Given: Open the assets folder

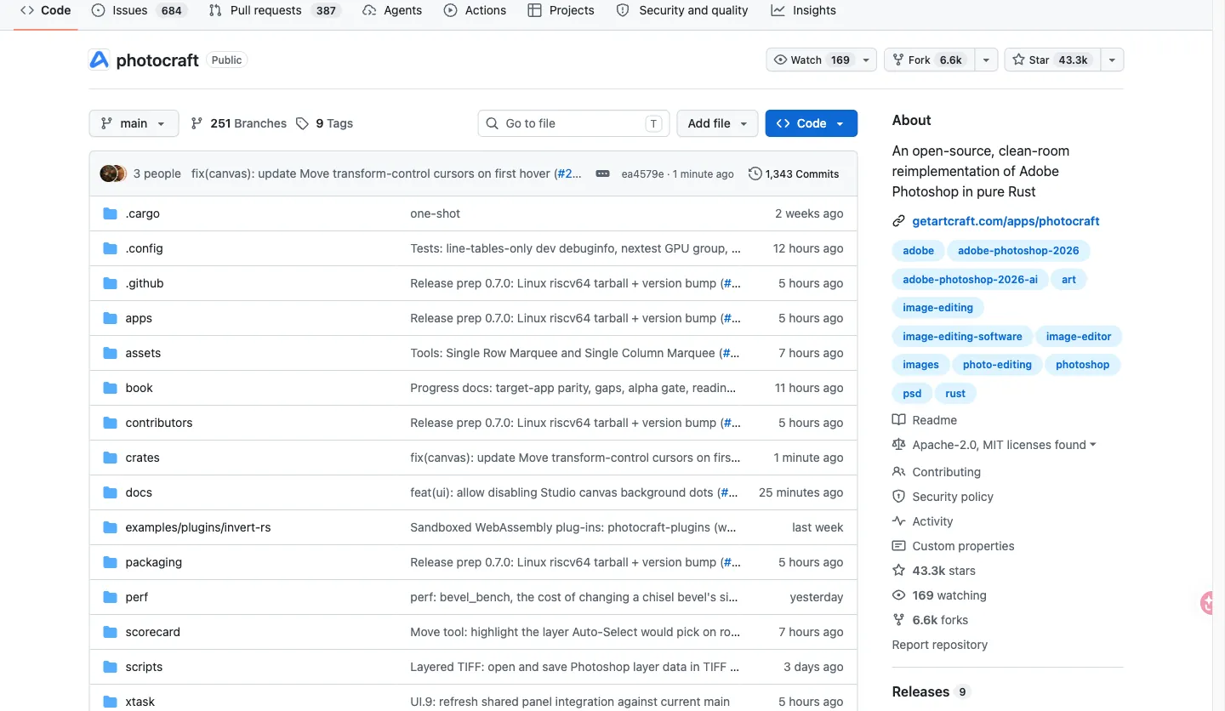Looking at the screenshot, I should [x=143, y=353].
